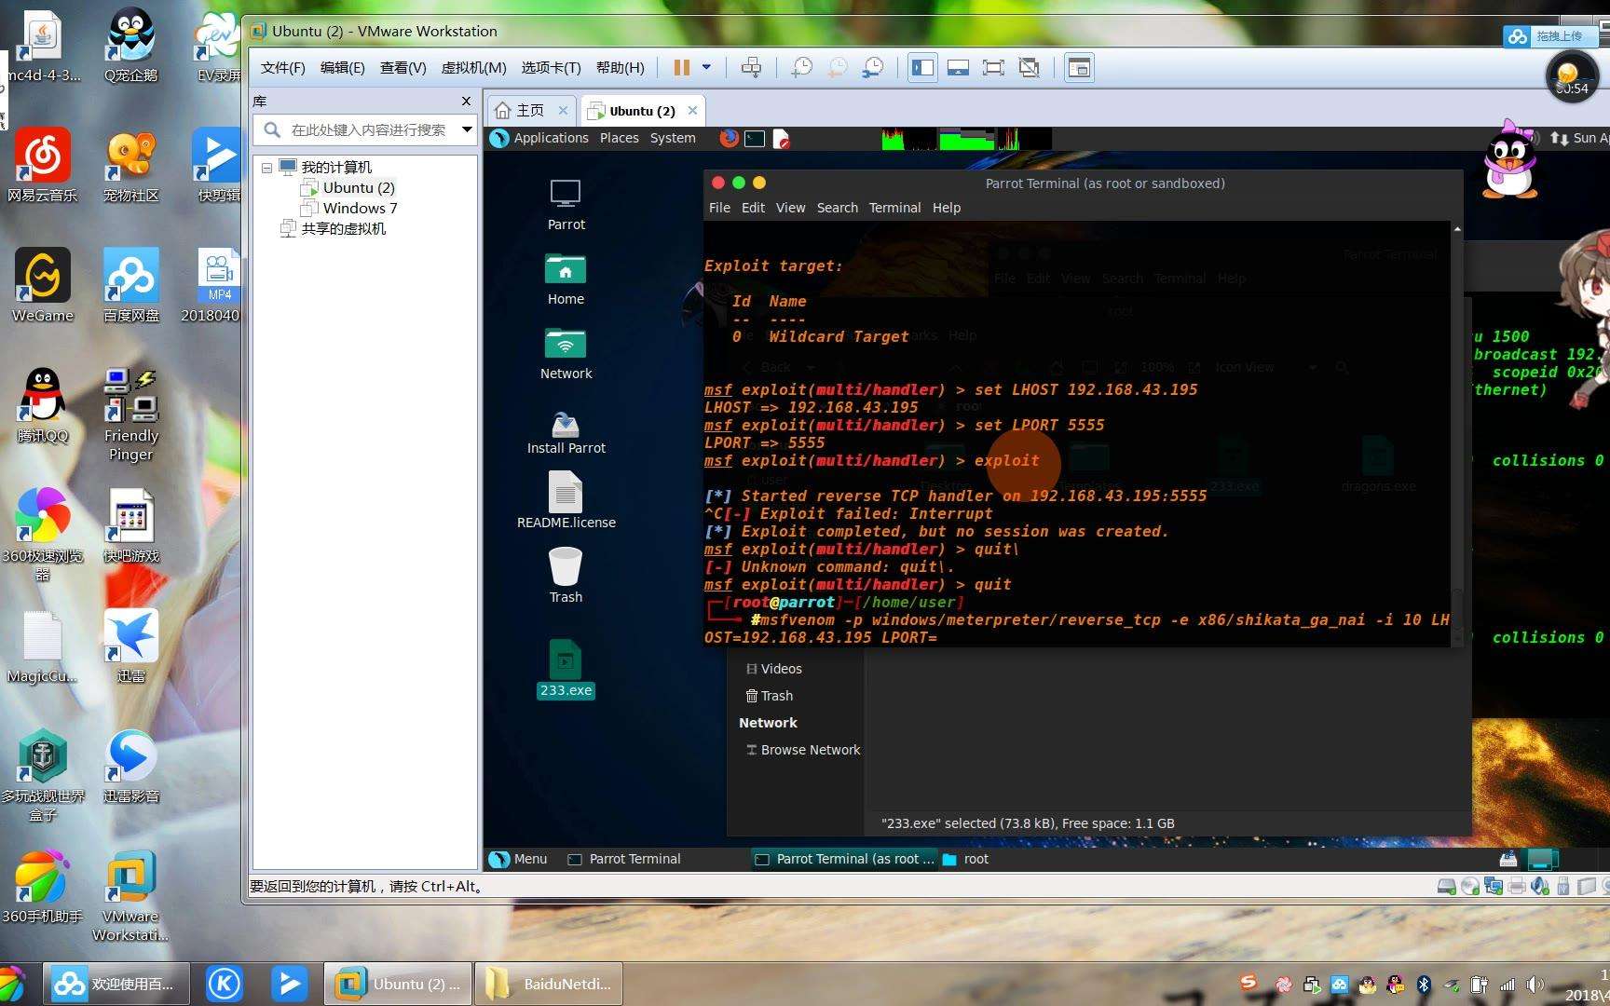
Task: Open Parrot Applications menu
Action: pos(550,138)
